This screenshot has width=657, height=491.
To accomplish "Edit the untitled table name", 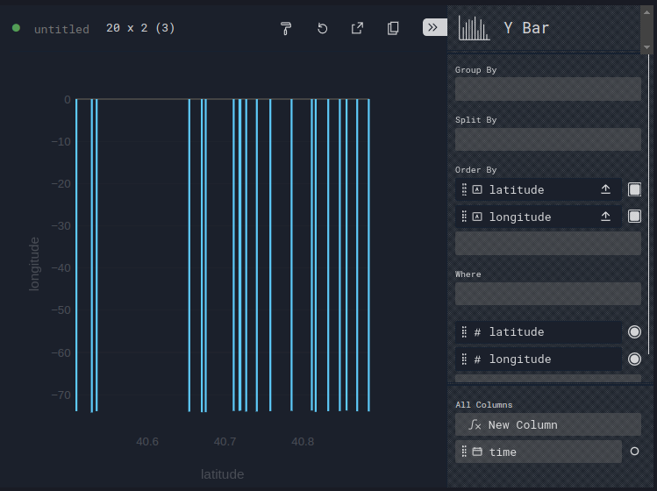I will click(61, 29).
